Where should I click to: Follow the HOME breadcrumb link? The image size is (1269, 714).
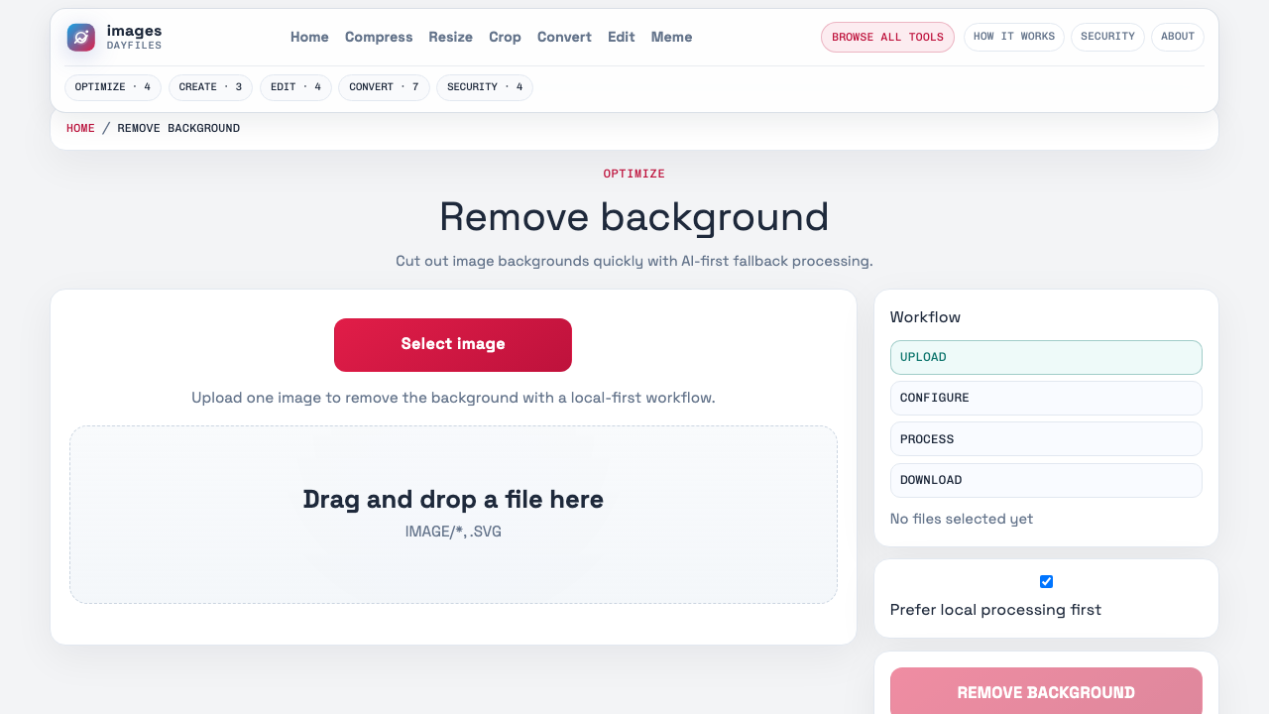pyautogui.click(x=80, y=128)
